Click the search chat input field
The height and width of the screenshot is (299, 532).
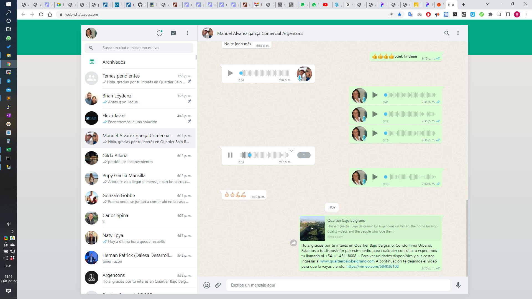click(139, 48)
